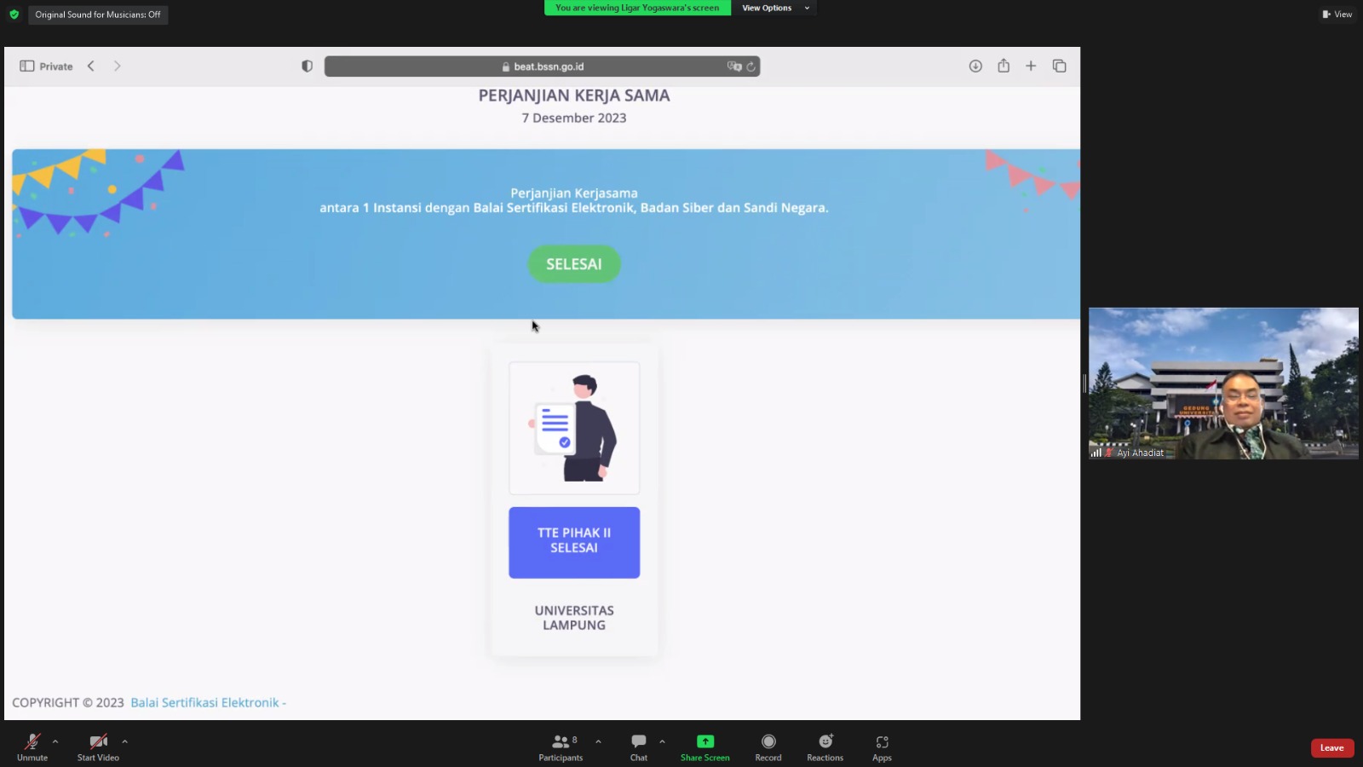
Task: Click the TTE PIHAK II SELESAI blue box
Action: [x=574, y=542]
